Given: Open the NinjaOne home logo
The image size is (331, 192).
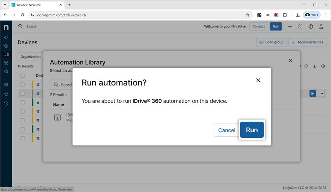Looking at the screenshot, I should coord(6,27).
